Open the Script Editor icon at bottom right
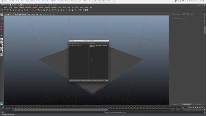206x116 pixels. (x=205, y=112)
